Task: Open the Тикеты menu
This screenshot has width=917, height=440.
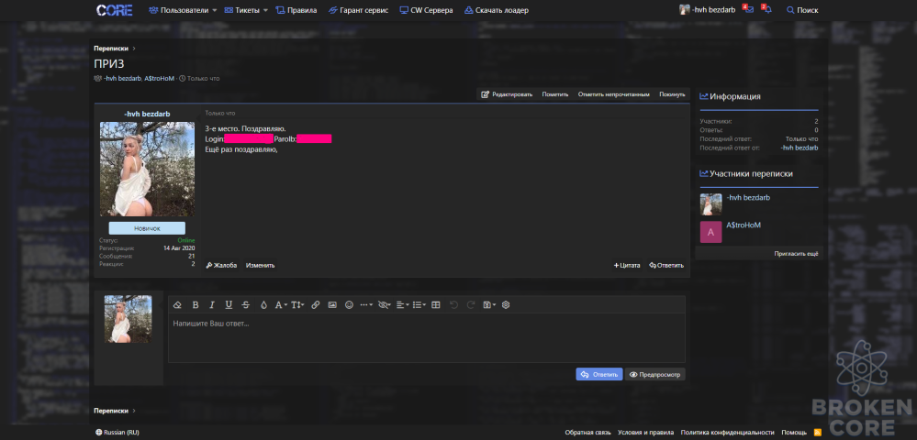Action: (x=242, y=10)
